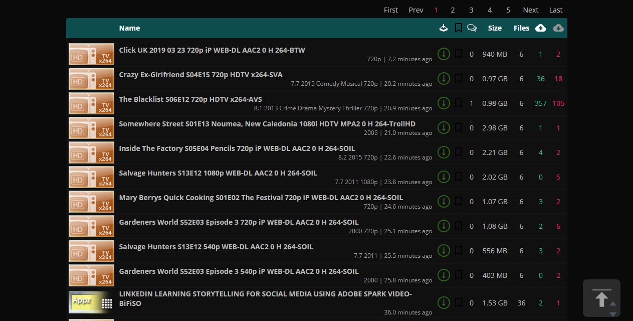Open Mary Berrys Quick Cooking S01E02 link
The height and width of the screenshot is (321, 633).
click(261, 198)
